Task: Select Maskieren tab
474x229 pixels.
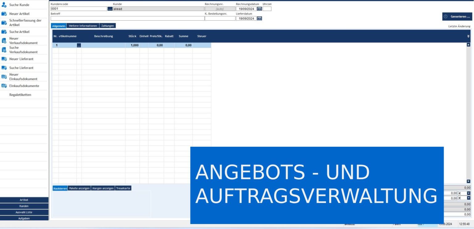Action: coord(60,188)
